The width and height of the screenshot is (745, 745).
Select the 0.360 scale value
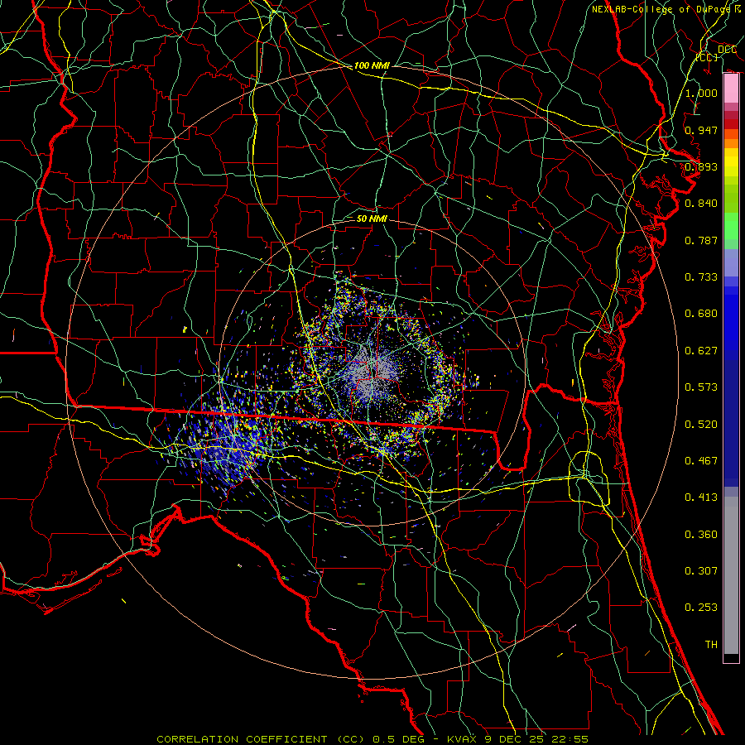(x=701, y=535)
